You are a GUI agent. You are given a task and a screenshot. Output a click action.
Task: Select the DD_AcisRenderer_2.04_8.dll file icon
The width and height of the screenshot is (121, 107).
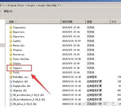coord(11,100)
